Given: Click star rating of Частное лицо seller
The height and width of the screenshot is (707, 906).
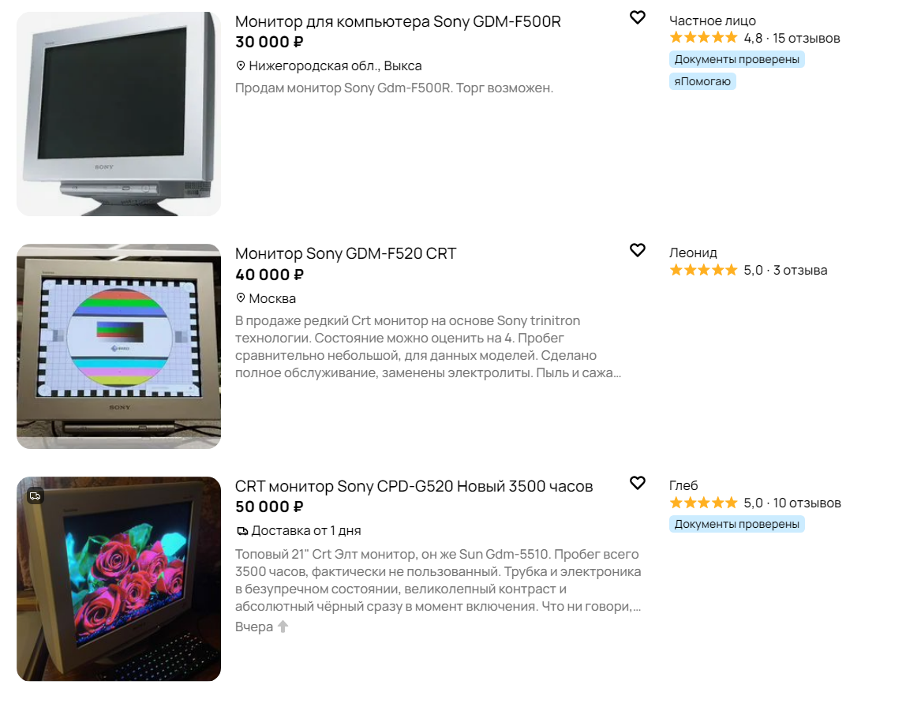Looking at the screenshot, I should pos(703,38).
